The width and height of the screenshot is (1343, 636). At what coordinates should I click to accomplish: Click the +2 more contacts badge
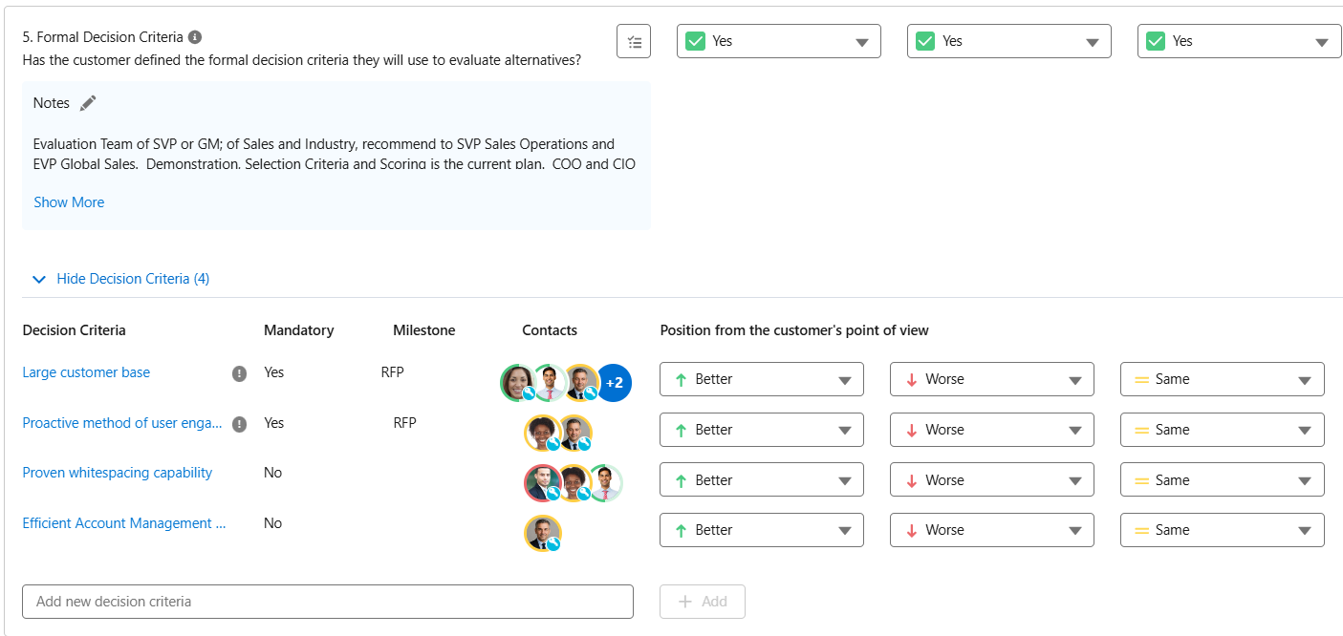coord(615,383)
